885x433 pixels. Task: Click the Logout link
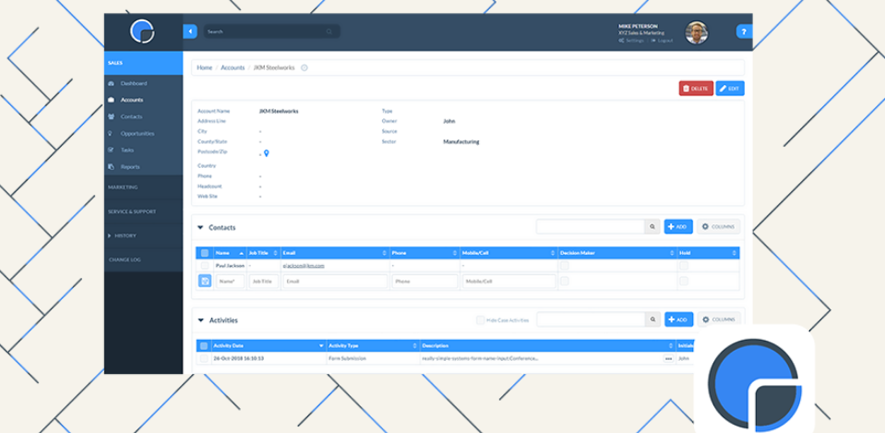pos(662,41)
